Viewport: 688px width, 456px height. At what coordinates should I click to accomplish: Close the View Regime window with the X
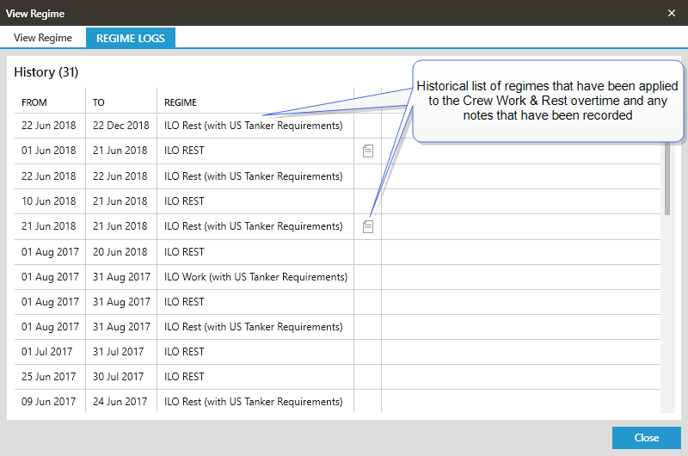pos(672,13)
